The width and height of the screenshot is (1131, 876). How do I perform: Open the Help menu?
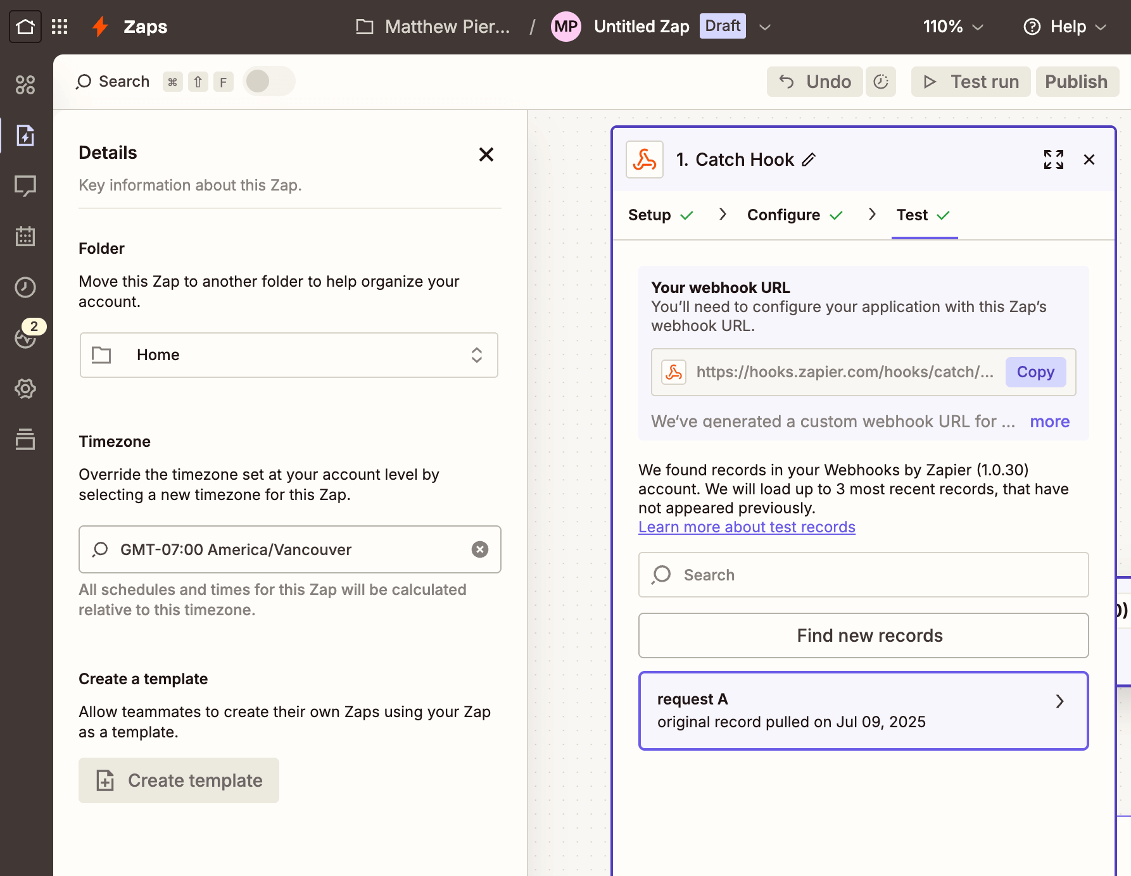tap(1065, 27)
